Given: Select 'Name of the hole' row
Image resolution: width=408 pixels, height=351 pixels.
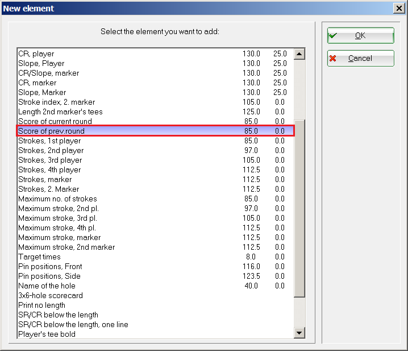Looking at the screenshot, I should point(47,286).
